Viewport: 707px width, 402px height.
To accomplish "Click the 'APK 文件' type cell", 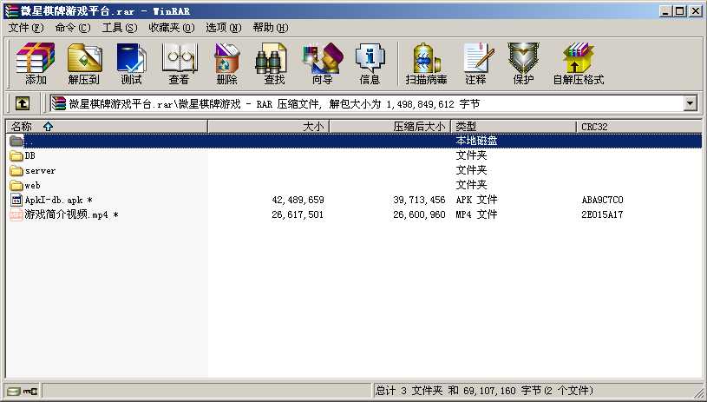I will (x=476, y=200).
